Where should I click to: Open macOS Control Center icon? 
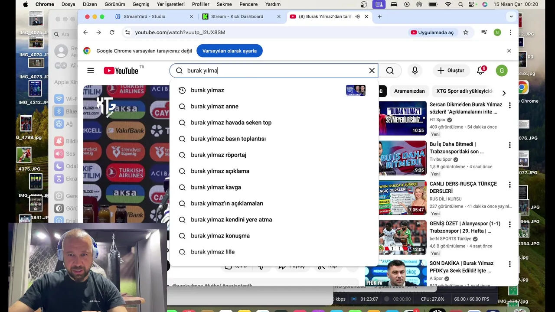coord(472,4)
